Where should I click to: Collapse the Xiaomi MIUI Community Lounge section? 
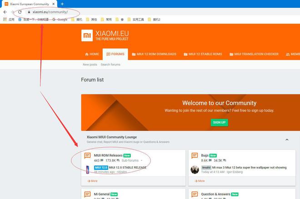[x=287, y=139]
